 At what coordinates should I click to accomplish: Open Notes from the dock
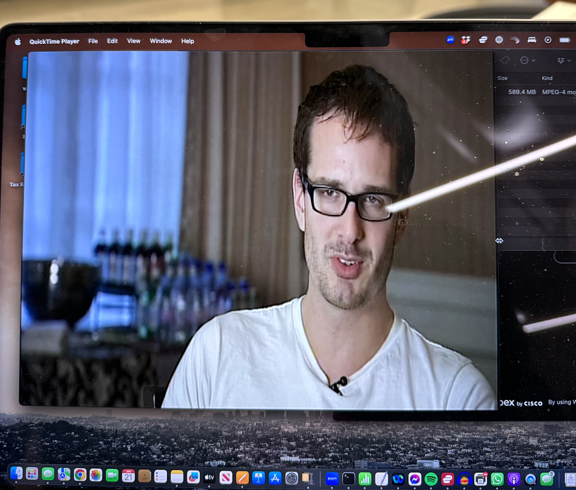(177, 477)
